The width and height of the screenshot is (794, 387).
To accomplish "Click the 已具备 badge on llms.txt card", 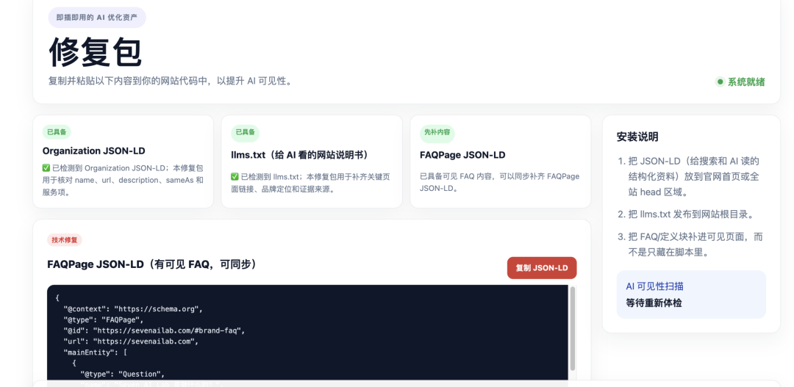I will (246, 134).
